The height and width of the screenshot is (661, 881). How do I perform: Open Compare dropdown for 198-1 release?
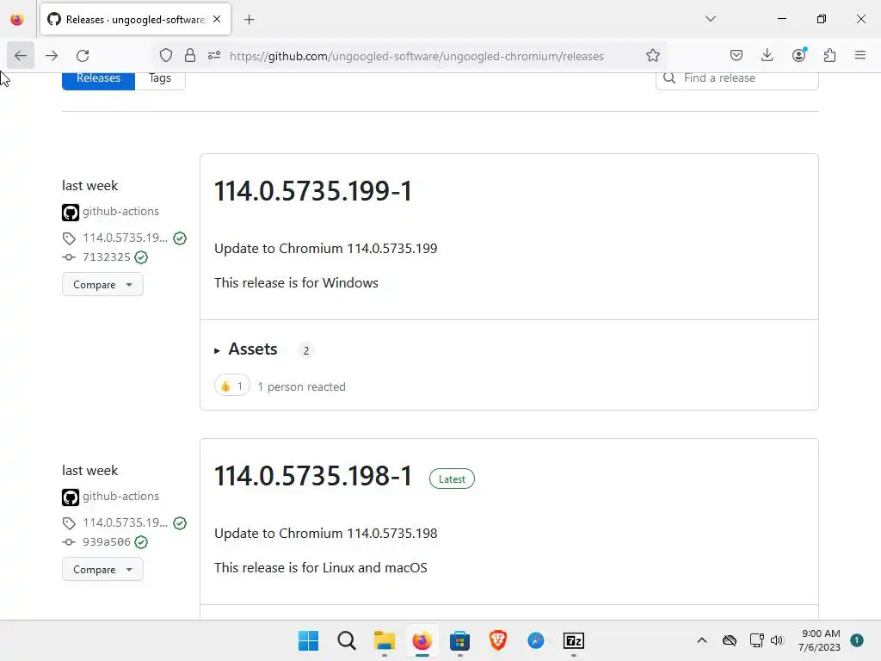click(102, 570)
